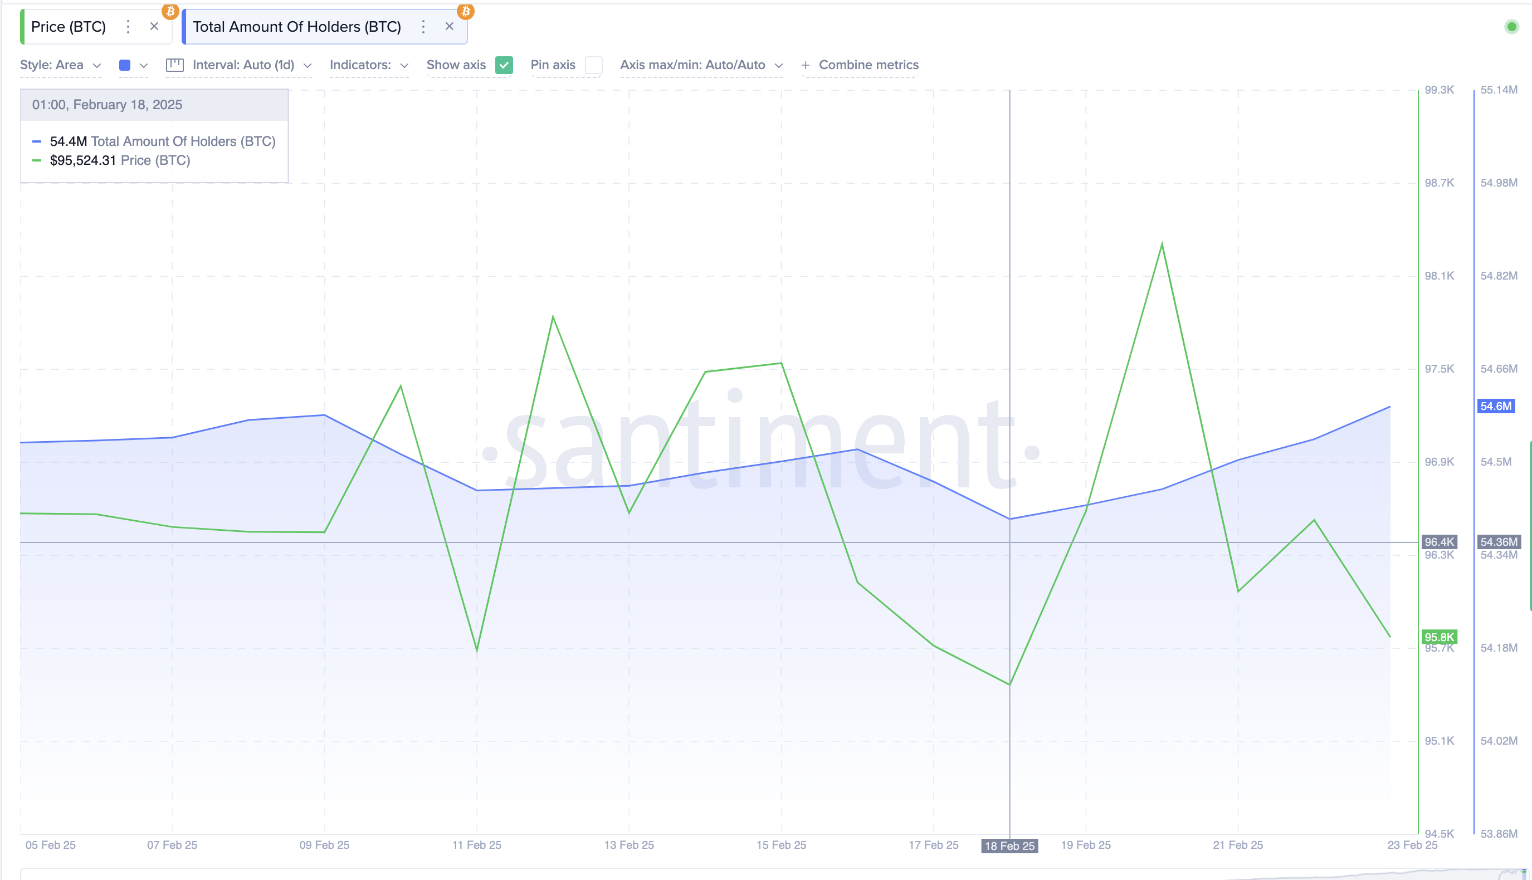Screen dimensions: 1532x880
Task: Click the green status indicator dot
Action: click(x=1511, y=27)
